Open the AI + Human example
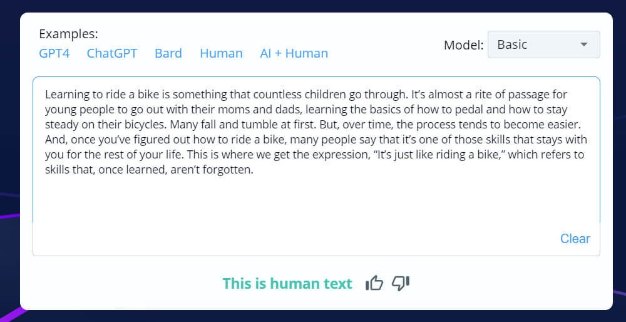626x322 pixels. tap(294, 53)
